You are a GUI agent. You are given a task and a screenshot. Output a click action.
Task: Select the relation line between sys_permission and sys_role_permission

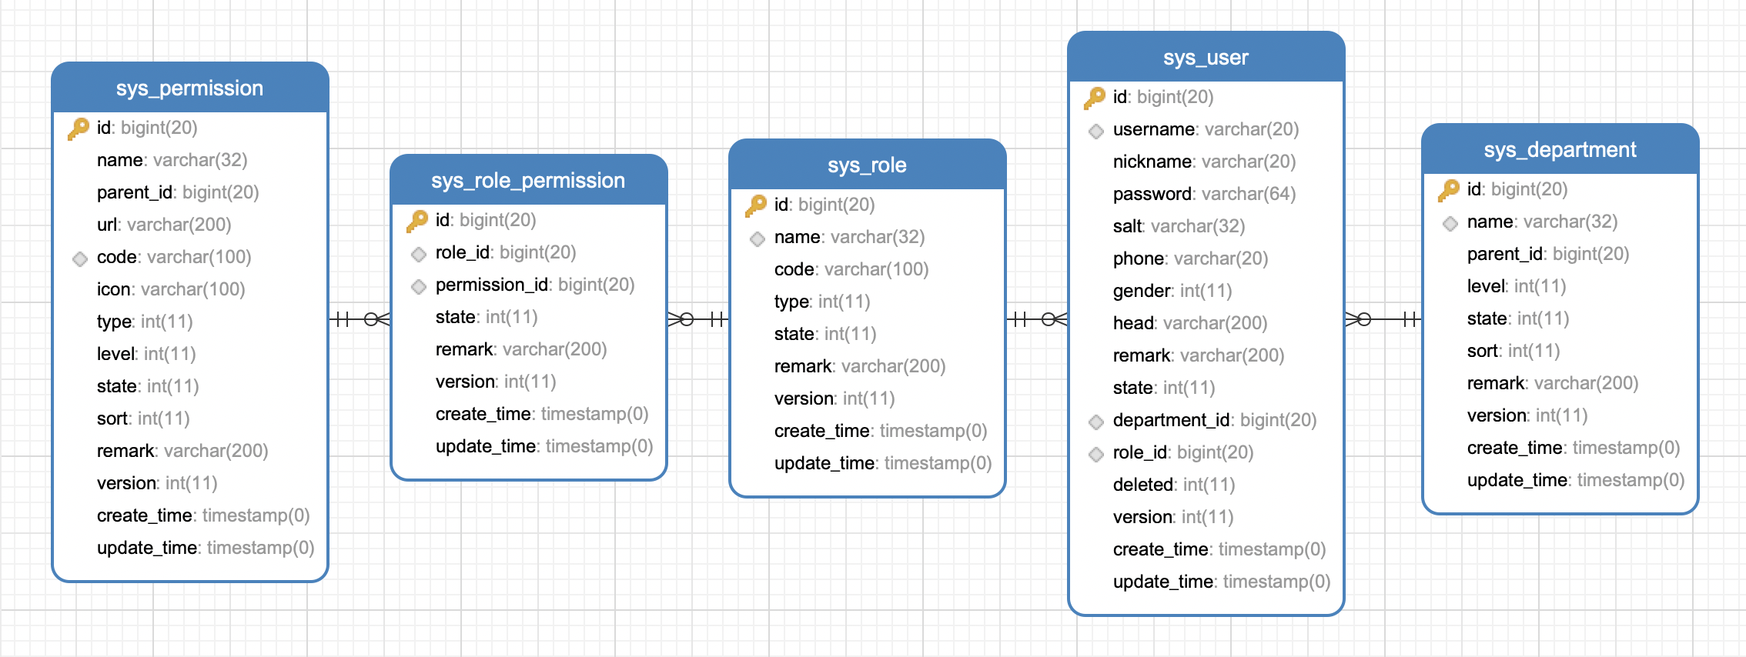pyautogui.click(x=360, y=318)
